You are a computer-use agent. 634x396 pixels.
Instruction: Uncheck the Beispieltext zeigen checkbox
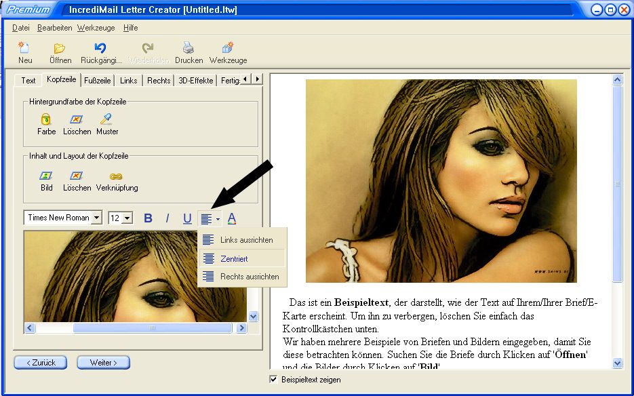tap(274, 380)
